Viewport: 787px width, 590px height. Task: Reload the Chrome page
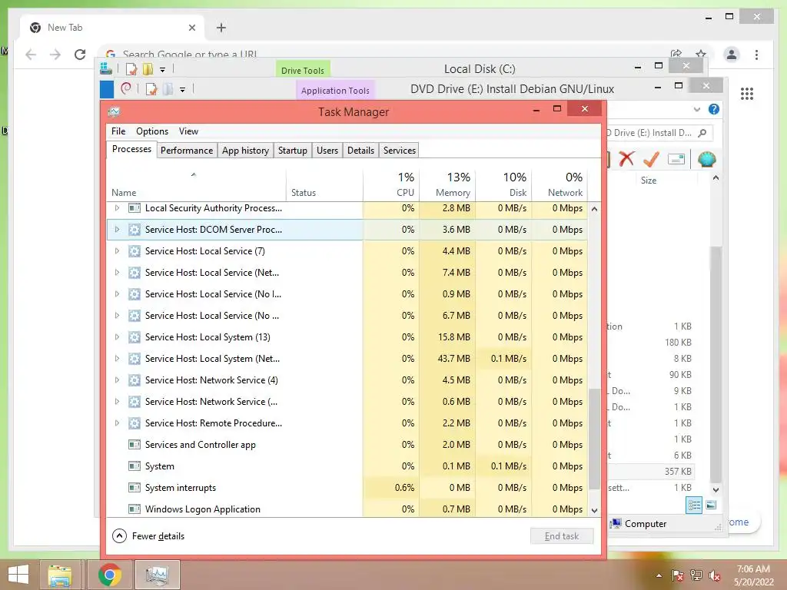click(x=80, y=55)
